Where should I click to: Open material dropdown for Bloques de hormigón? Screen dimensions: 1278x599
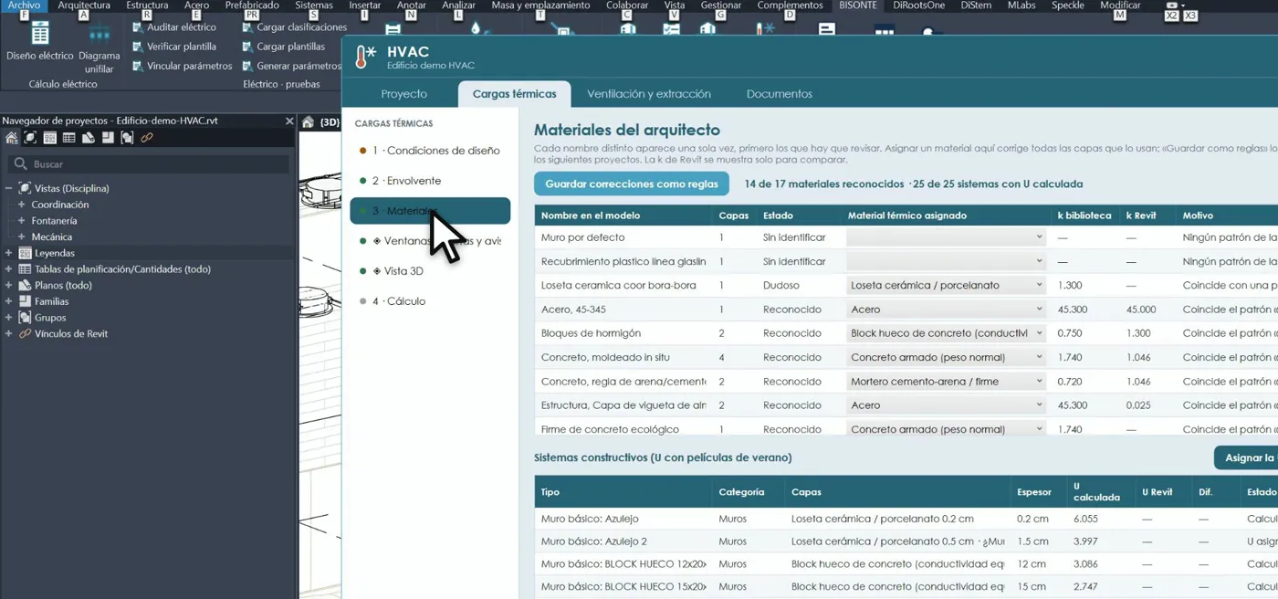[946, 333]
